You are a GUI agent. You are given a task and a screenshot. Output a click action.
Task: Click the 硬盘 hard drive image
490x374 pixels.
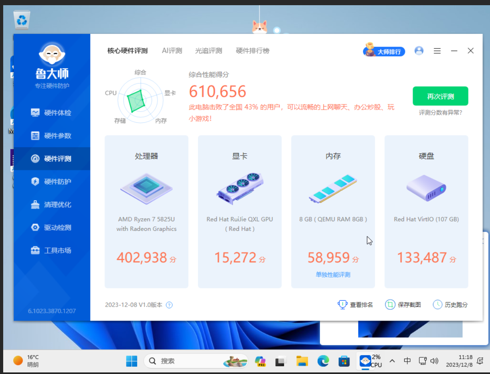426,188
